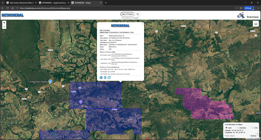Zoom in the map with plus button
261x140 pixels.
(4, 23)
